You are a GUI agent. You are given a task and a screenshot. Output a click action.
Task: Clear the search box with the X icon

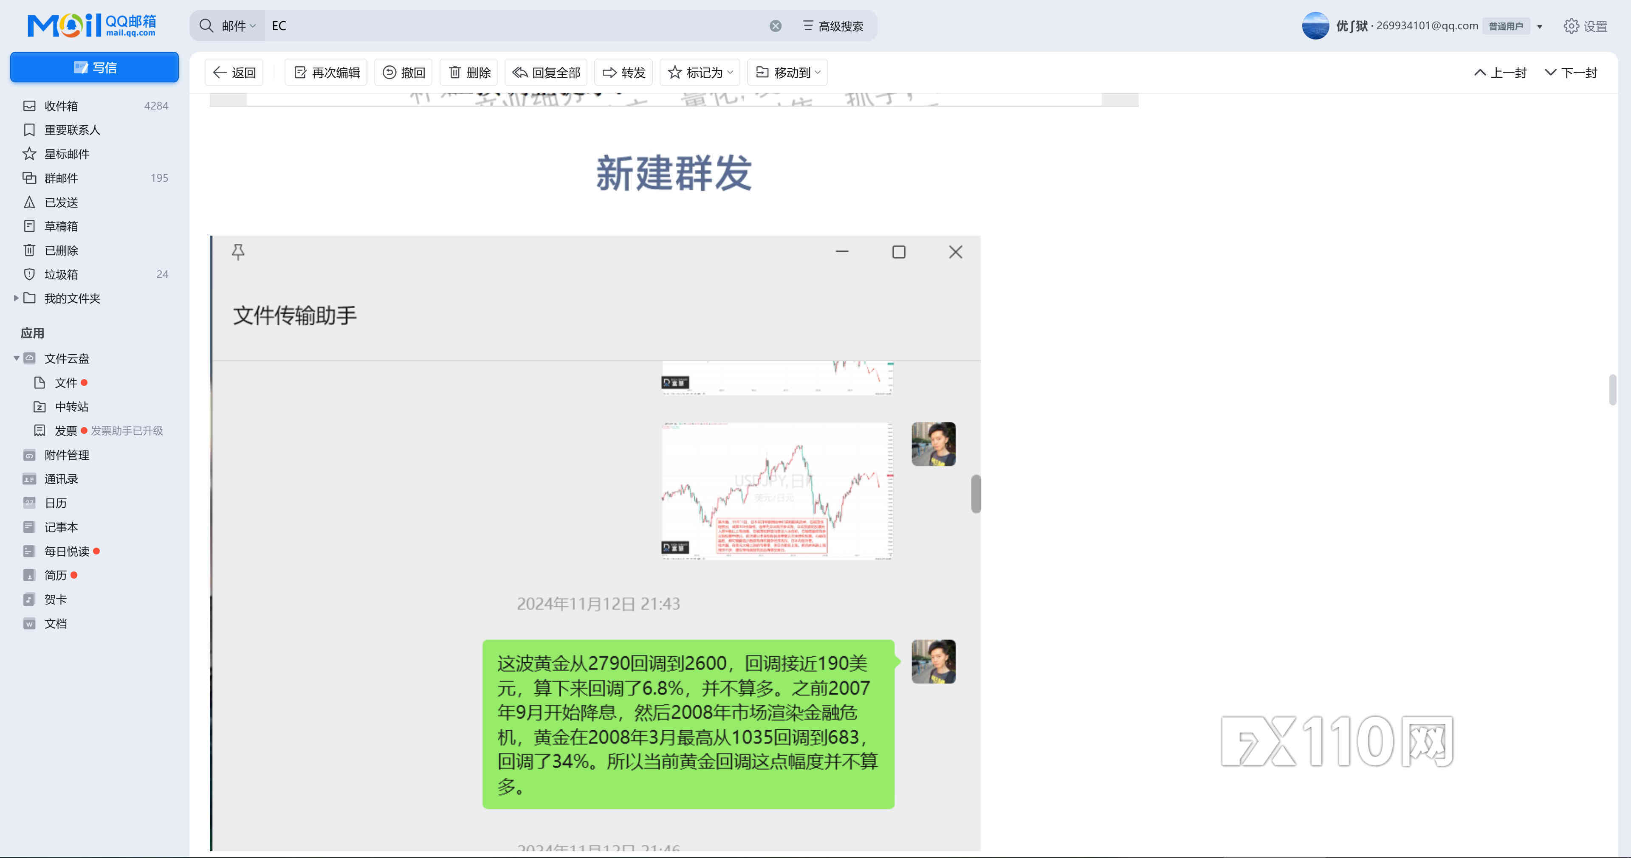pyautogui.click(x=776, y=26)
